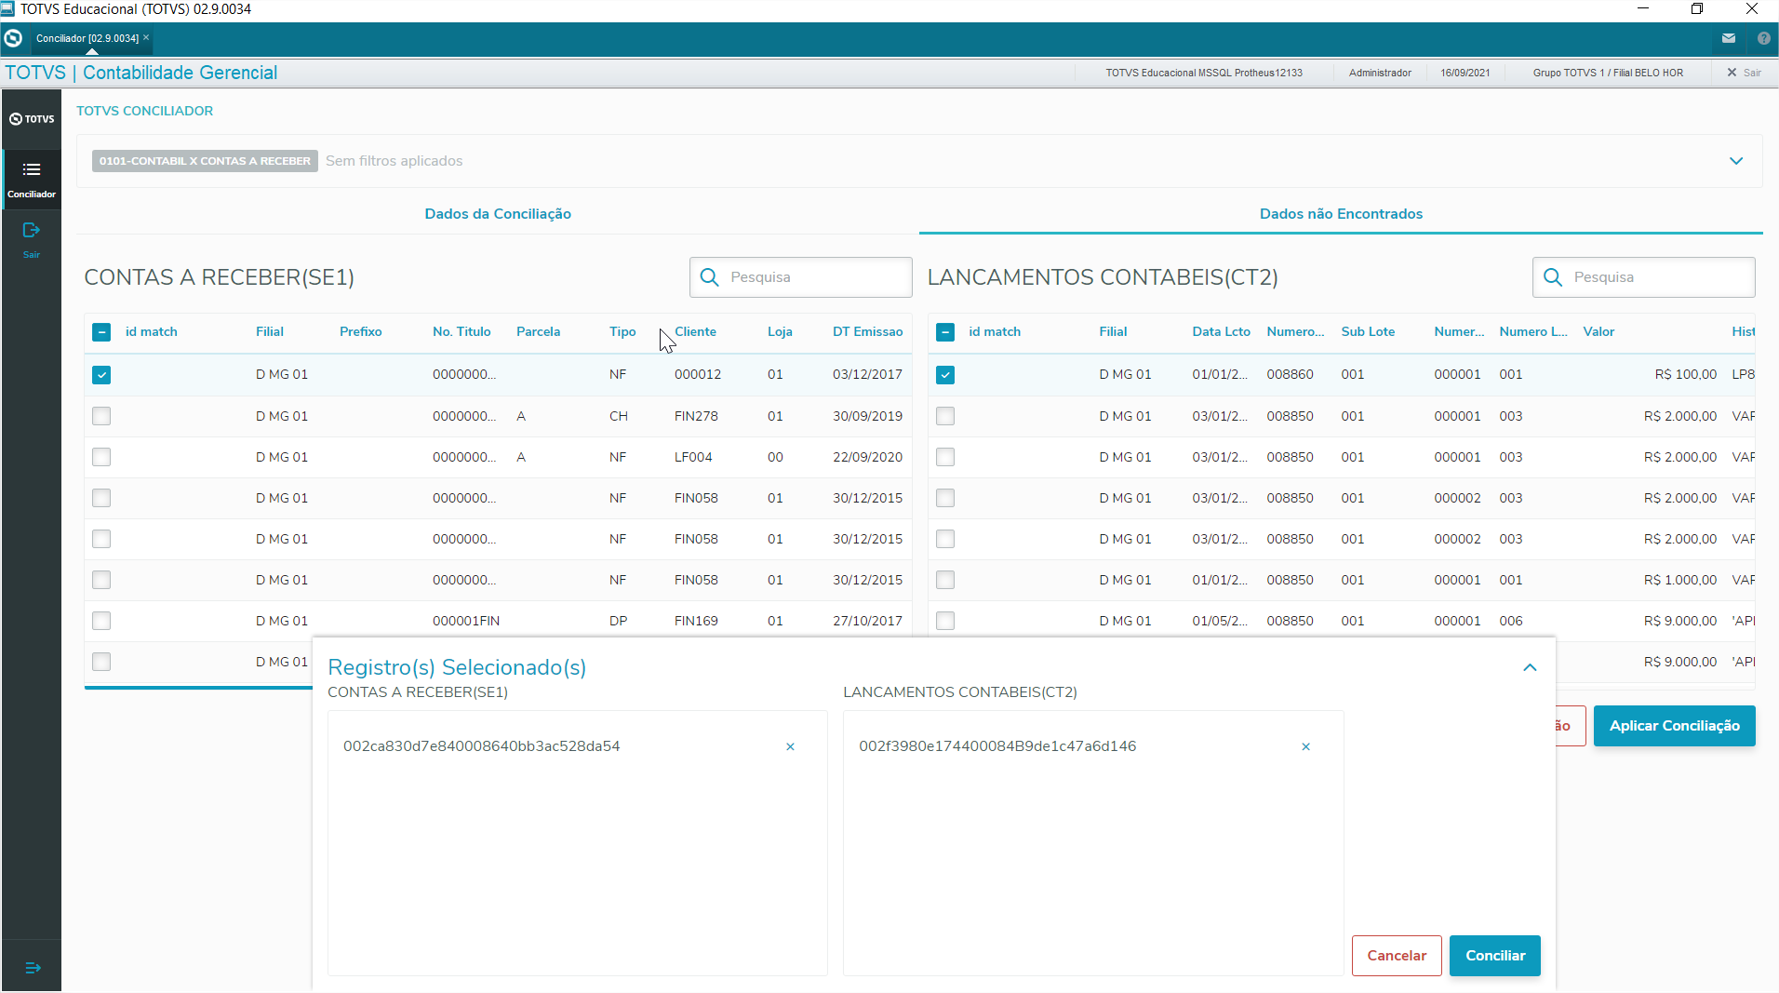Click the Aplicar Conciliação button
Viewport: 1779px width, 993px height.
click(1675, 726)
